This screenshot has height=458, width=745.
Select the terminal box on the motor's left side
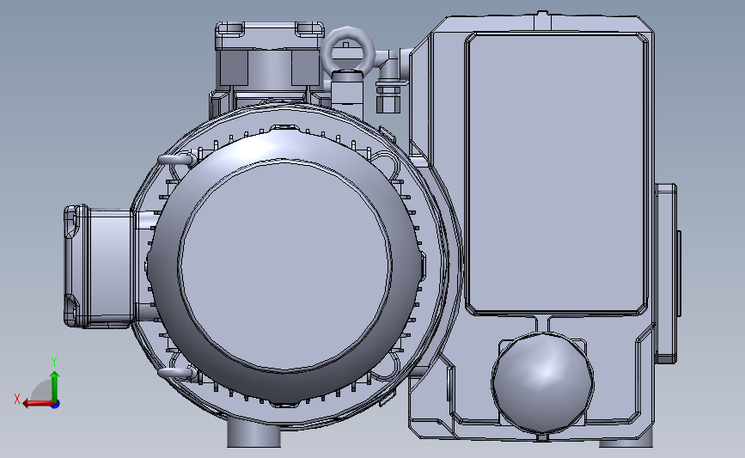click(x=99, y=266)
